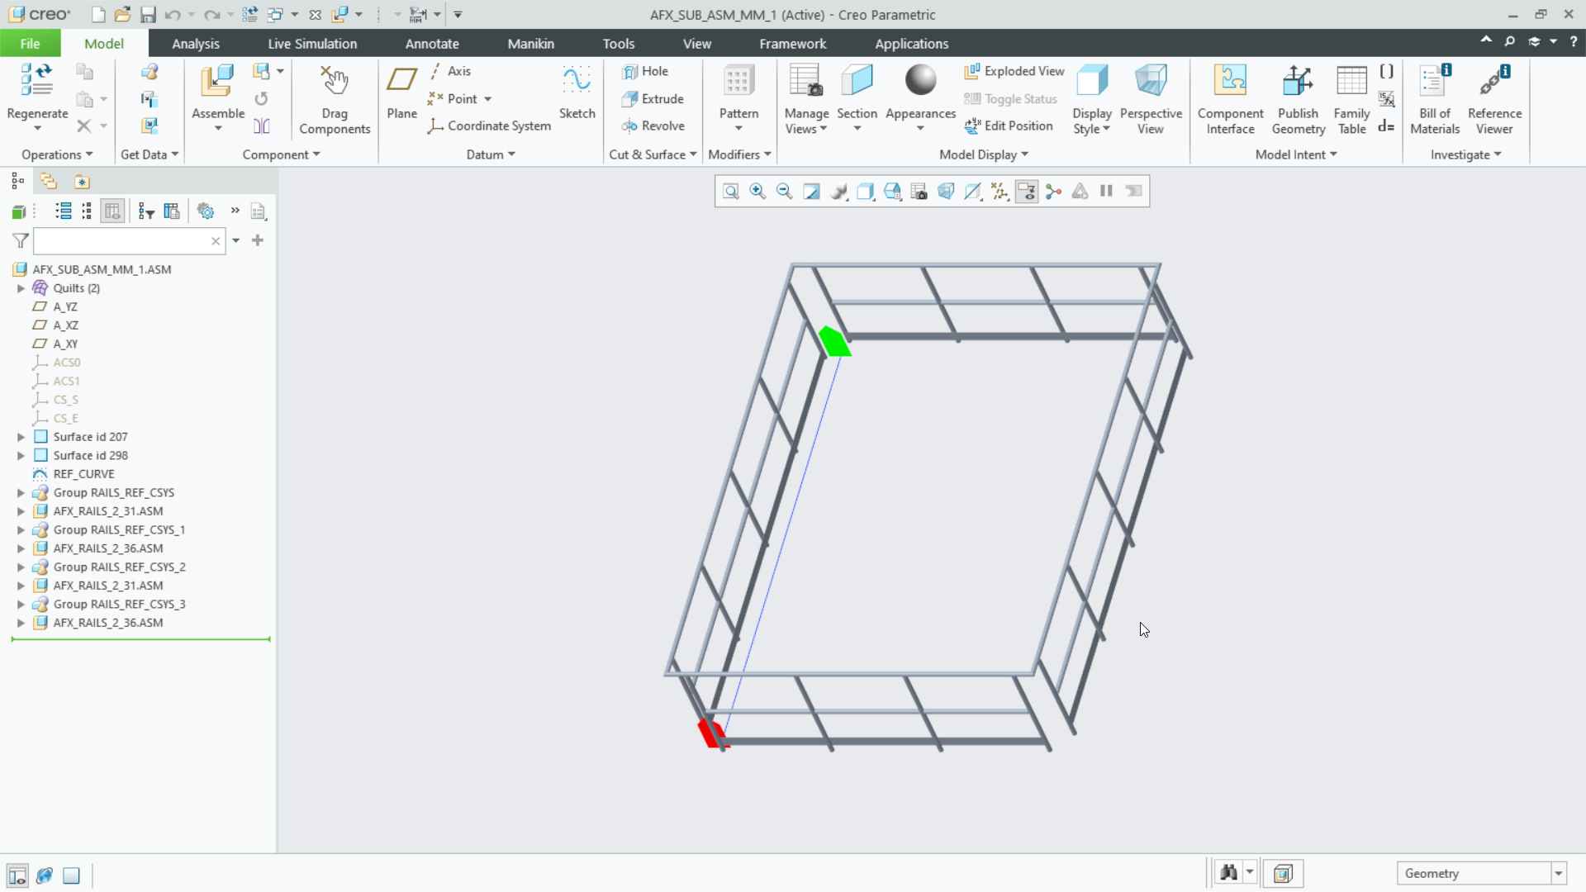Click the Assemble component icon
The width and height of the screenshot is (1586, 892).
coord(217,83)
